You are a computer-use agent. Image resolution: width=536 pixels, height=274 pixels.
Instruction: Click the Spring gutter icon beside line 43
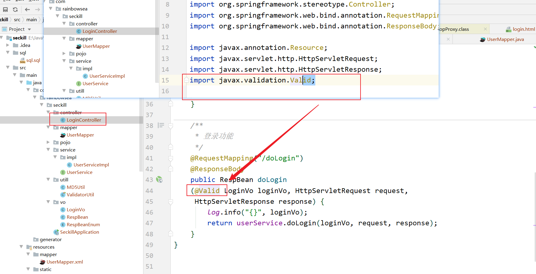click(x=160, y=180)
